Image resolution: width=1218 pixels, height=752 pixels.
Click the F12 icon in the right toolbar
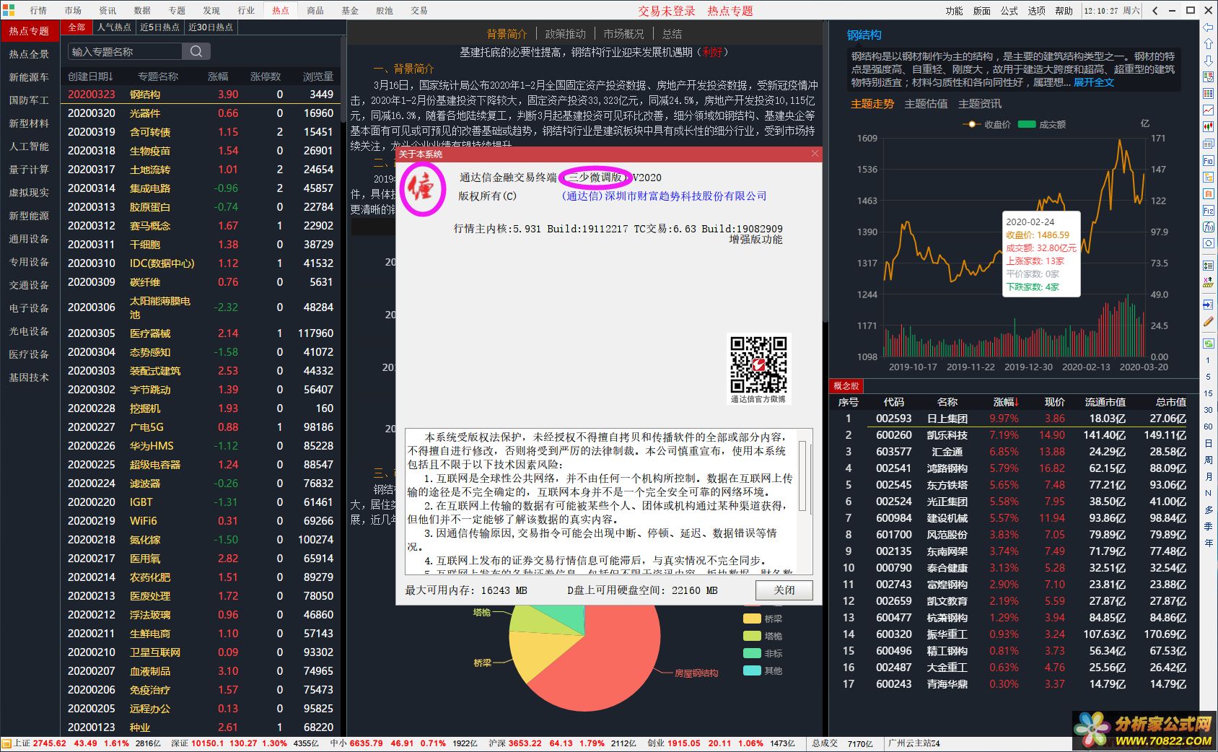point(1208,210)
